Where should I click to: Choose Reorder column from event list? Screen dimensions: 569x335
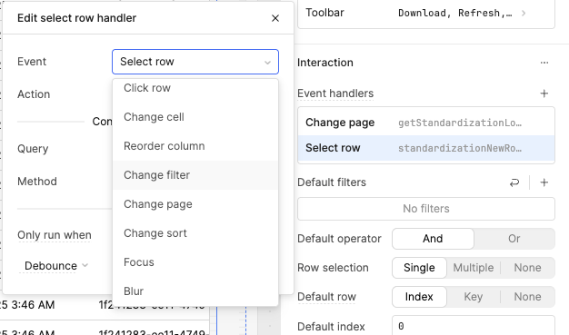[x=195, y=146]
